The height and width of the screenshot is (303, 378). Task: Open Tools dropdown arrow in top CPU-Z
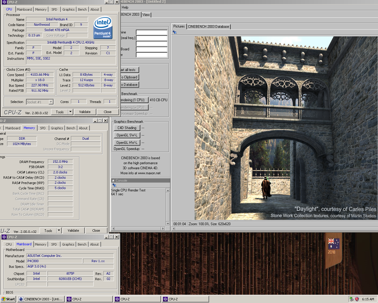point(70,112)
